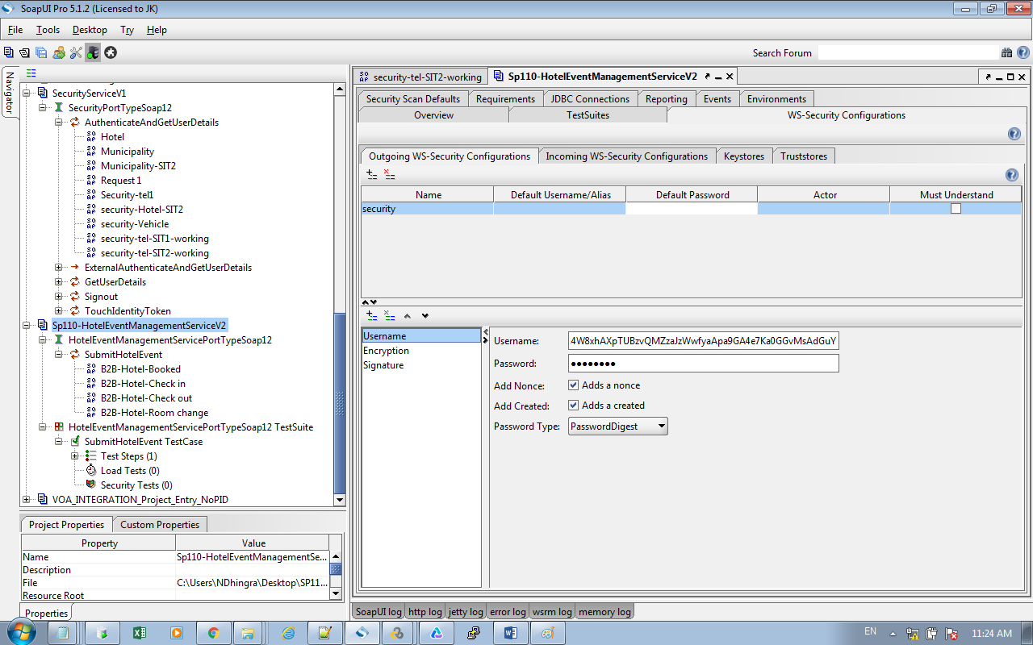Click the Navigator side tab
Viewport: 1033px width, 645px height.
(x=10, y=93)
